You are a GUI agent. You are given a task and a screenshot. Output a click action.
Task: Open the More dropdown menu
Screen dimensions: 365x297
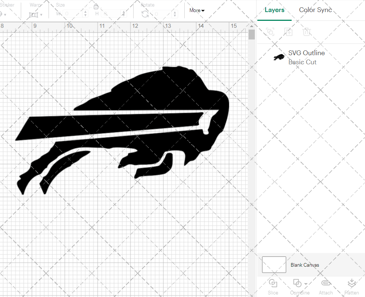click(197, 10)
